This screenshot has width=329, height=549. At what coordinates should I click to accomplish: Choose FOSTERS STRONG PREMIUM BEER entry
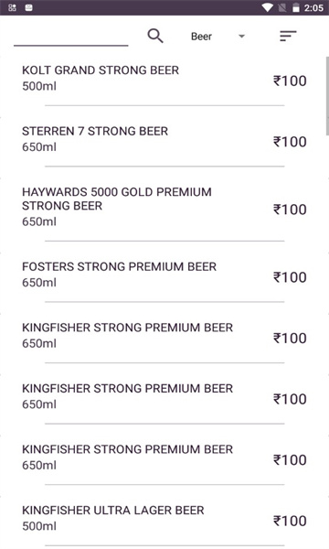[164, 274]
